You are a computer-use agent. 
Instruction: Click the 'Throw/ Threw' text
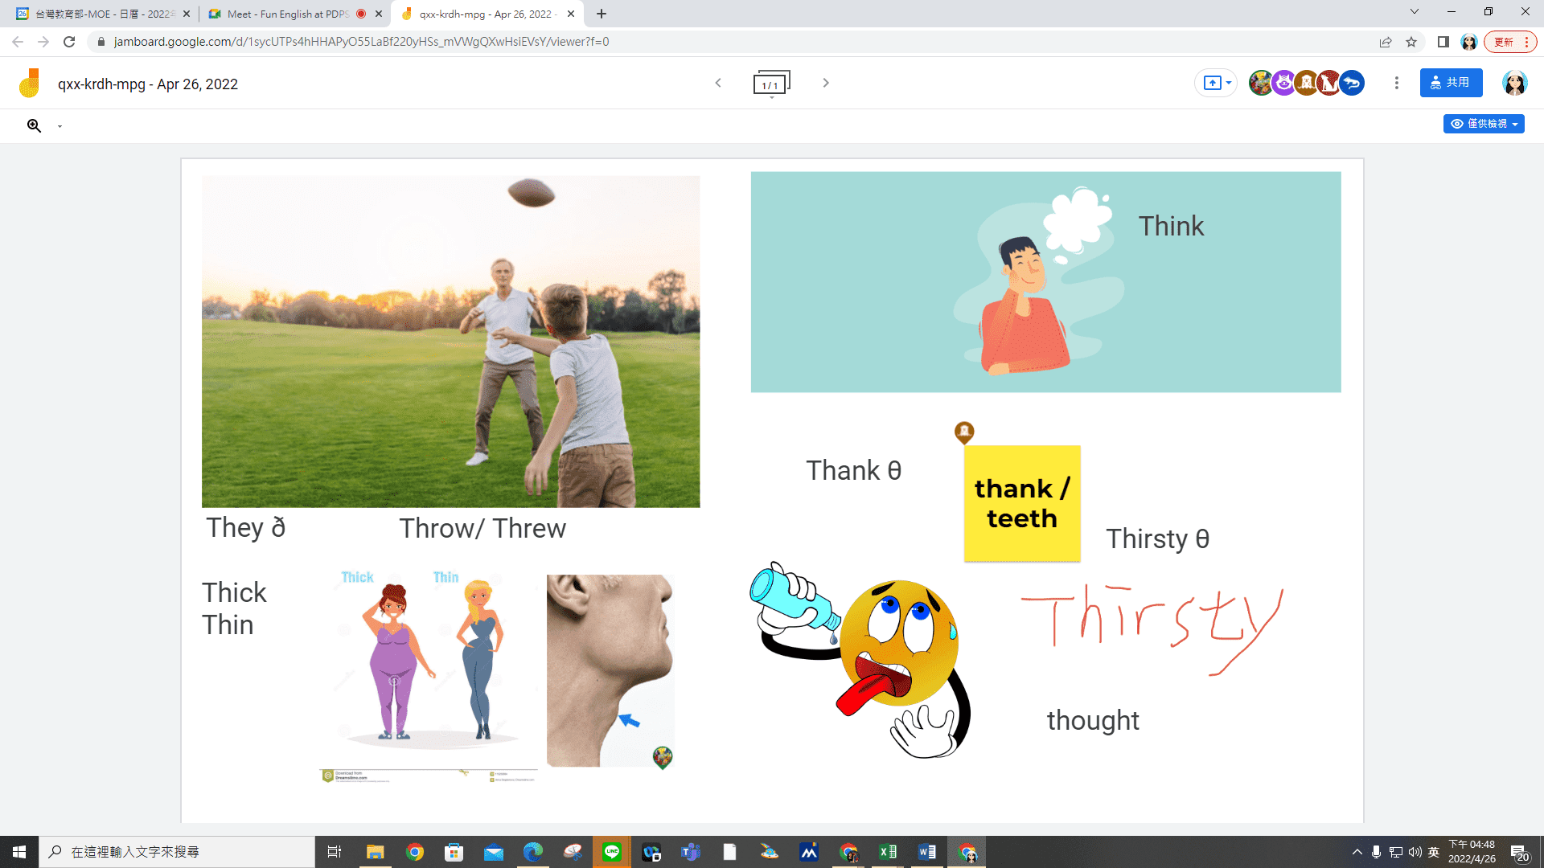coord(482,529)
